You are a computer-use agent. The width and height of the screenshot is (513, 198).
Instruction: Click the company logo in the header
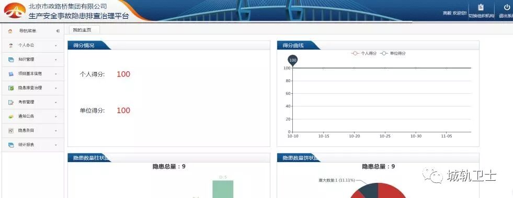tap(15, 10)
